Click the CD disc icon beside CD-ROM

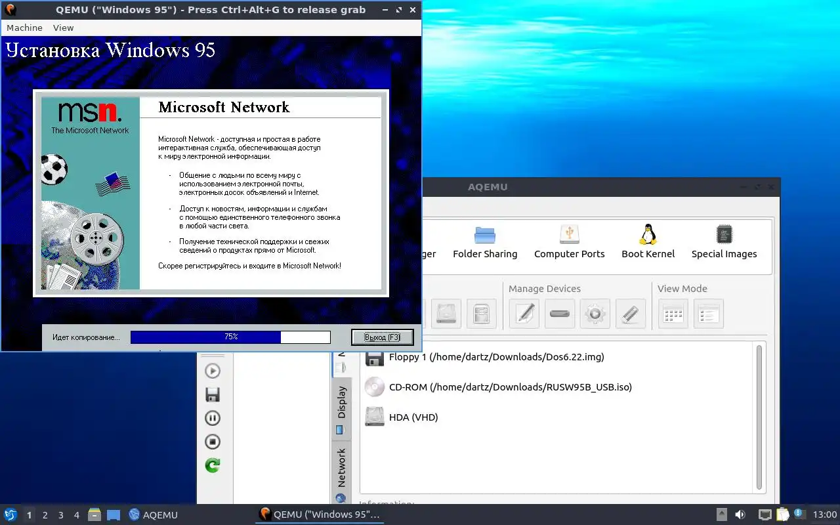tap(375, 387)
